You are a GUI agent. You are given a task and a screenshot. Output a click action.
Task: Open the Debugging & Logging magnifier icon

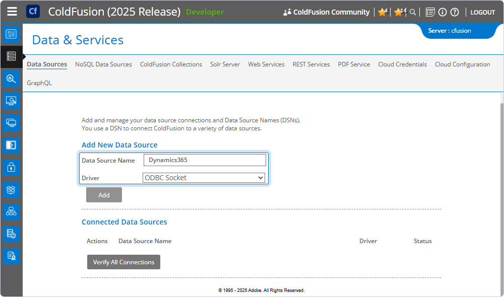click(x=11, y=79)
